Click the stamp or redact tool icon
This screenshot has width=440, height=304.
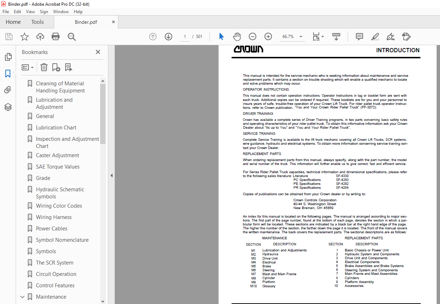click(x=407, y=37)
